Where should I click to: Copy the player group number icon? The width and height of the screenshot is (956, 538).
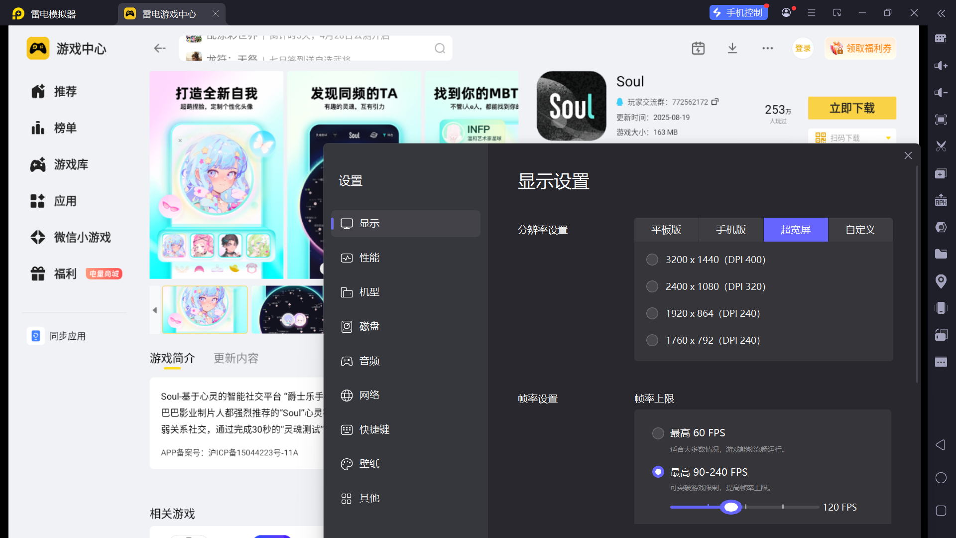[715, 102]
